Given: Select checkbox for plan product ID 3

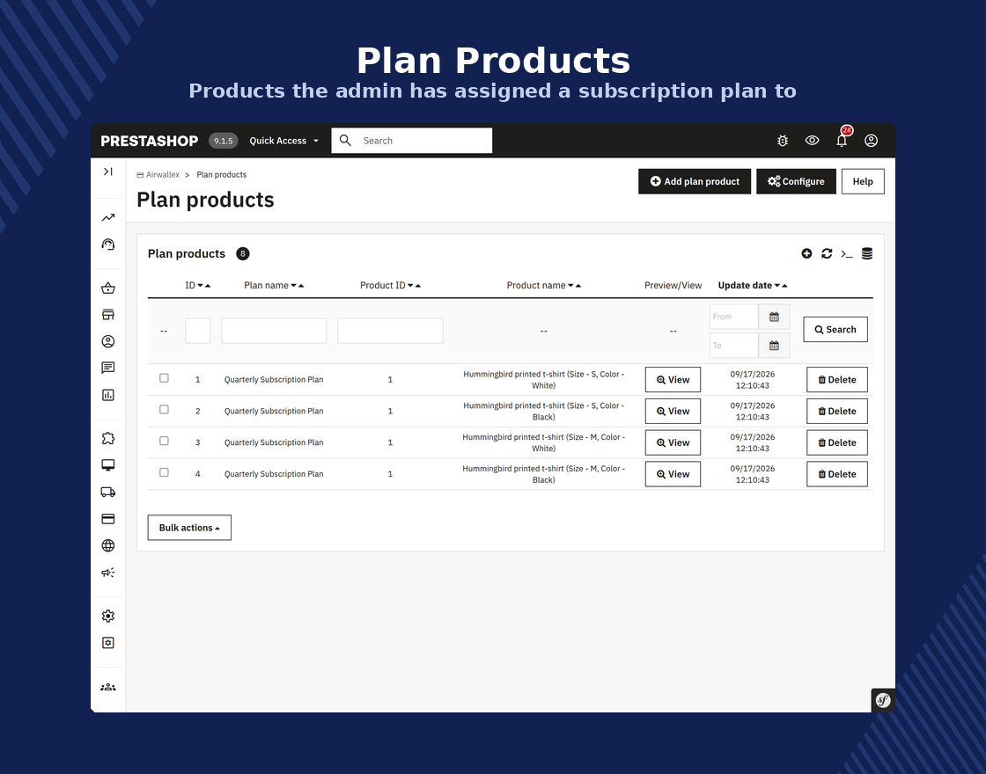Looking at the screenshot, I should (164, 441).
